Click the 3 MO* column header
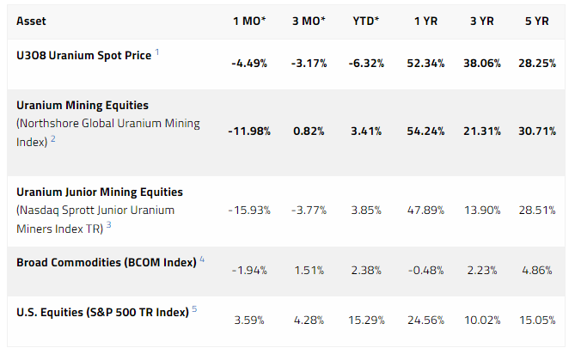 pyautogui.click(x=311, y=20)
